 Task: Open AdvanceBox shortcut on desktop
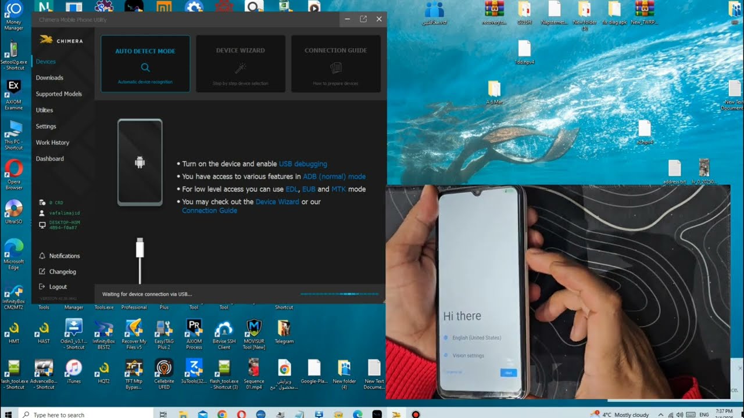(45, 374)
